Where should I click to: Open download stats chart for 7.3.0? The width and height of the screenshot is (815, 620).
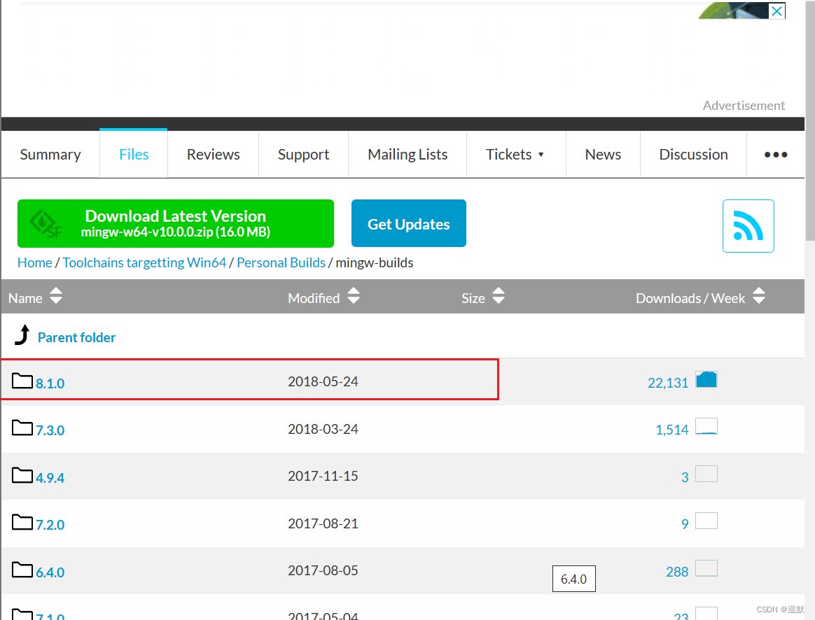(706, 426)
